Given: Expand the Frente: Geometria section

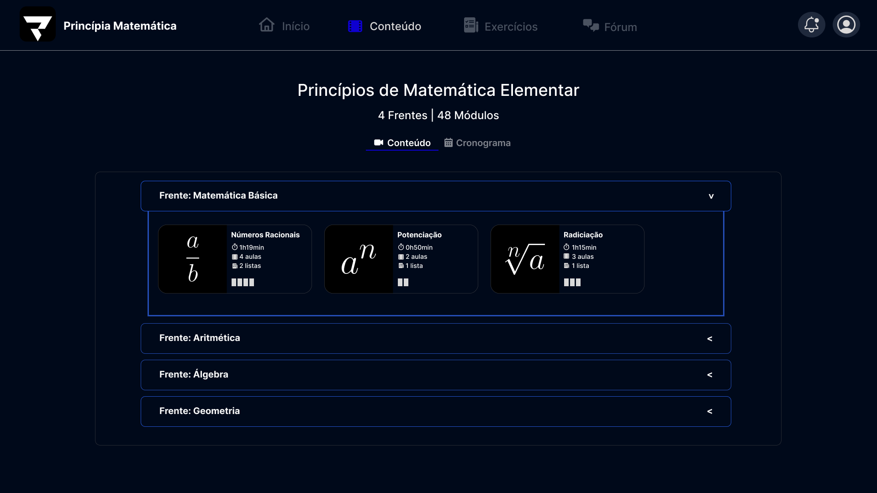Looking at the screenshot, I should pyautogui.click(x=436, y=412).
